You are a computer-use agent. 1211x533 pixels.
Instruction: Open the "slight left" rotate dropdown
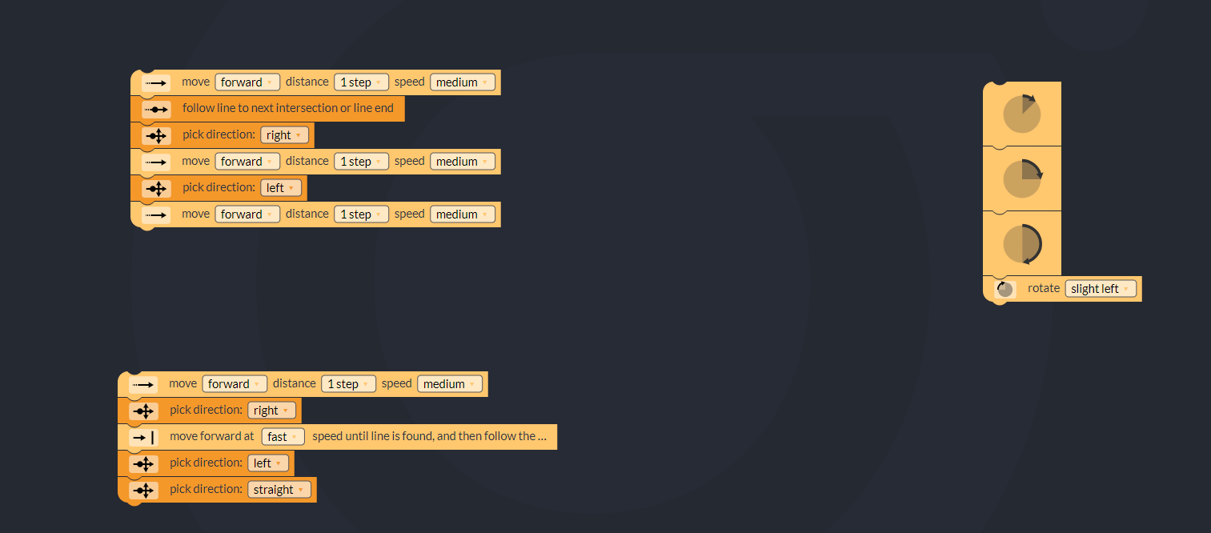pyautogui.click(x=1100, y=289)
